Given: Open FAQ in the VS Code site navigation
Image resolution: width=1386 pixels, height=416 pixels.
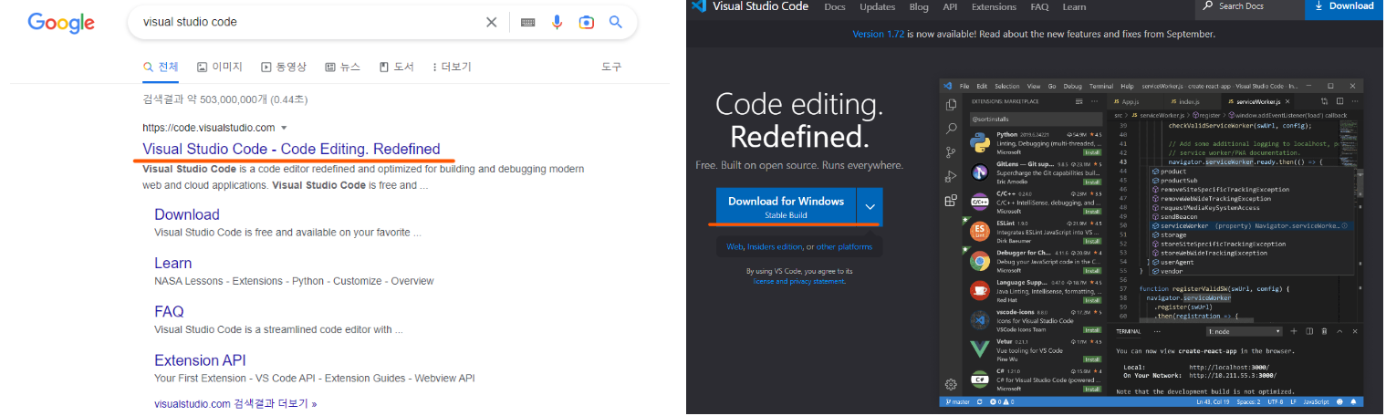Looking at the screenshot, I should click(x=1039, y=7).
